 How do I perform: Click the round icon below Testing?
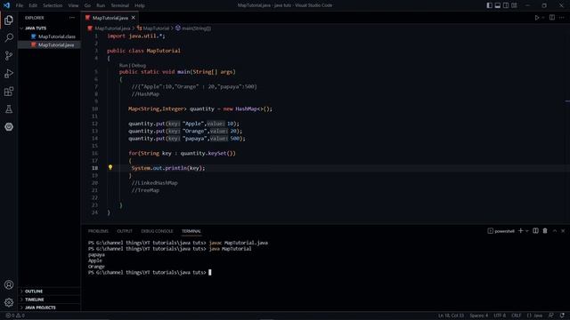click(x=9, y=126)
